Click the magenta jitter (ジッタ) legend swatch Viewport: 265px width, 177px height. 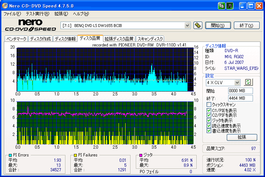pyautogui.click(x=140, y=155)
